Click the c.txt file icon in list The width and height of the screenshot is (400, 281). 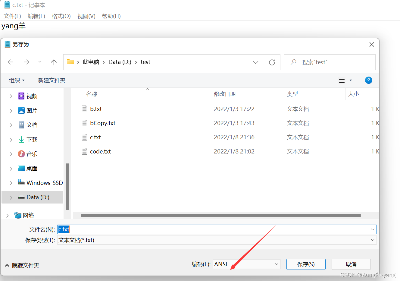pyautogui.click(x=85, y=137)
